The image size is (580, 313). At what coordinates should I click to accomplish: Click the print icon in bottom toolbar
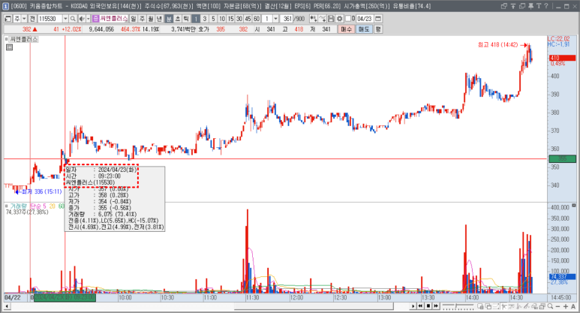pos(542,306)
